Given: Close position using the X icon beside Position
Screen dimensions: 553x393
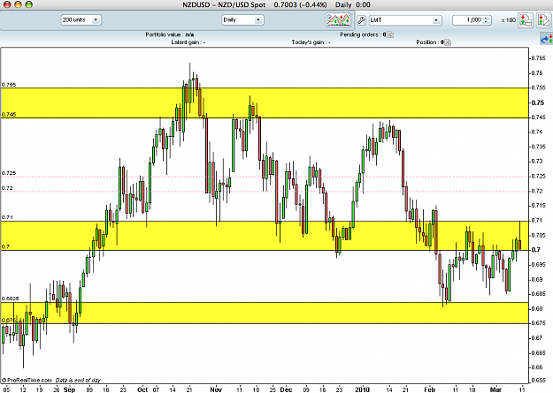Looking at the screenshot, I should tap(448, 42).
